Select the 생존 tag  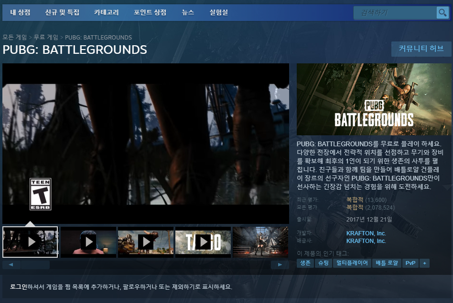[x=305, y=263]
